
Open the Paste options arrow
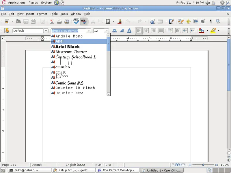pos(113,21)
